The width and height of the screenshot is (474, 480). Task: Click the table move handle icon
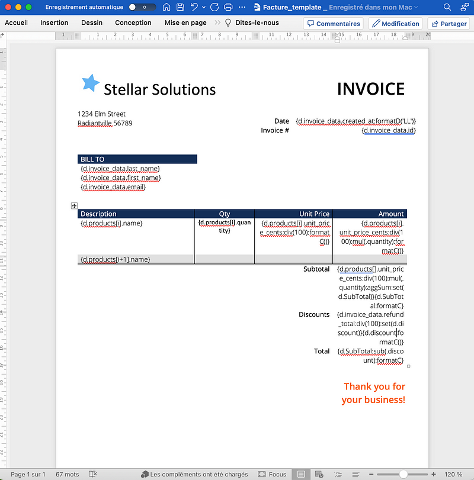click(x=74, y=206)
